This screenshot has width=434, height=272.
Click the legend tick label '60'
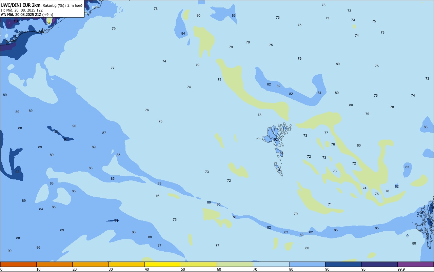pyautogui.click(x=219, y=270)
